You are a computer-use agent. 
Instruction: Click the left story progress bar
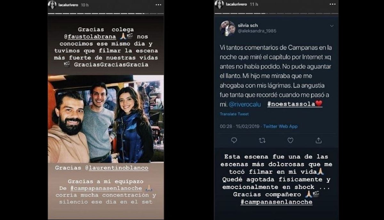point(106,14)
